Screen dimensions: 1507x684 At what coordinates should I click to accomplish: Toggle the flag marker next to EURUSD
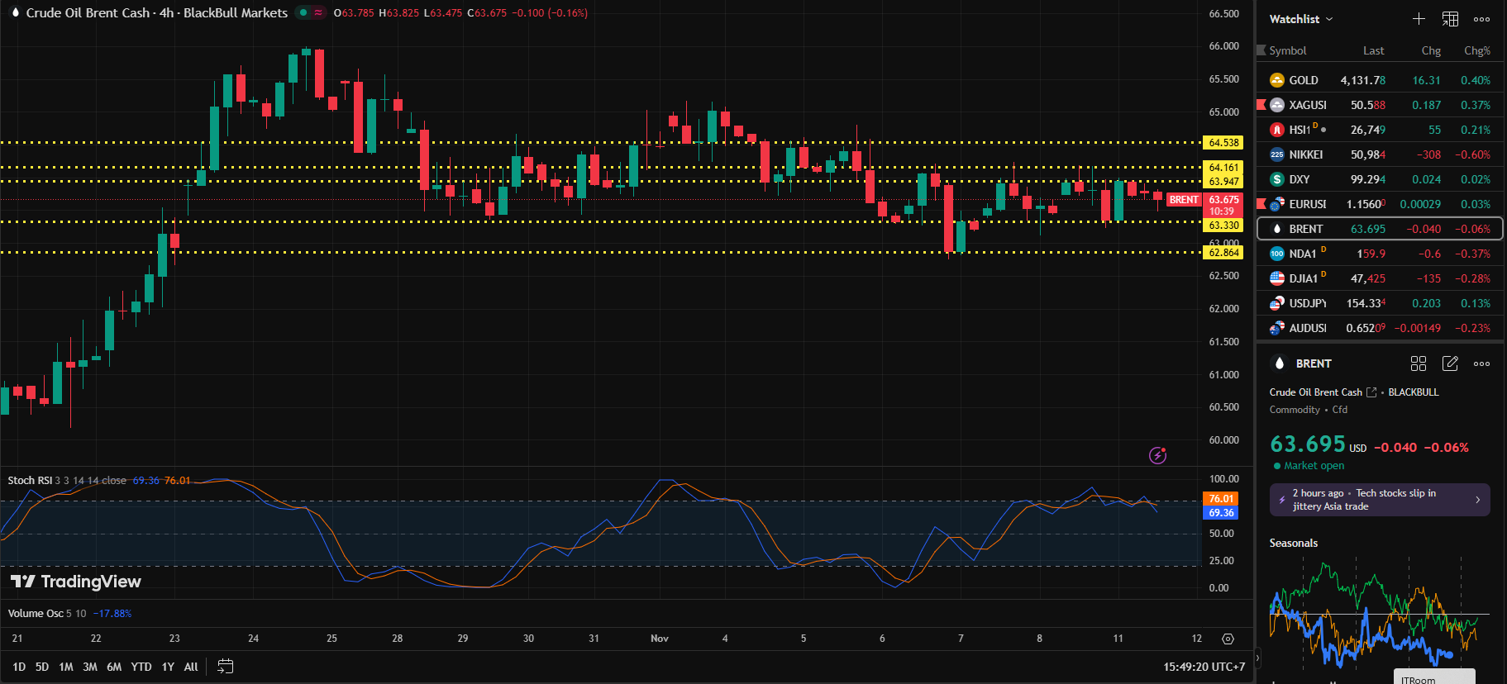1261,204
